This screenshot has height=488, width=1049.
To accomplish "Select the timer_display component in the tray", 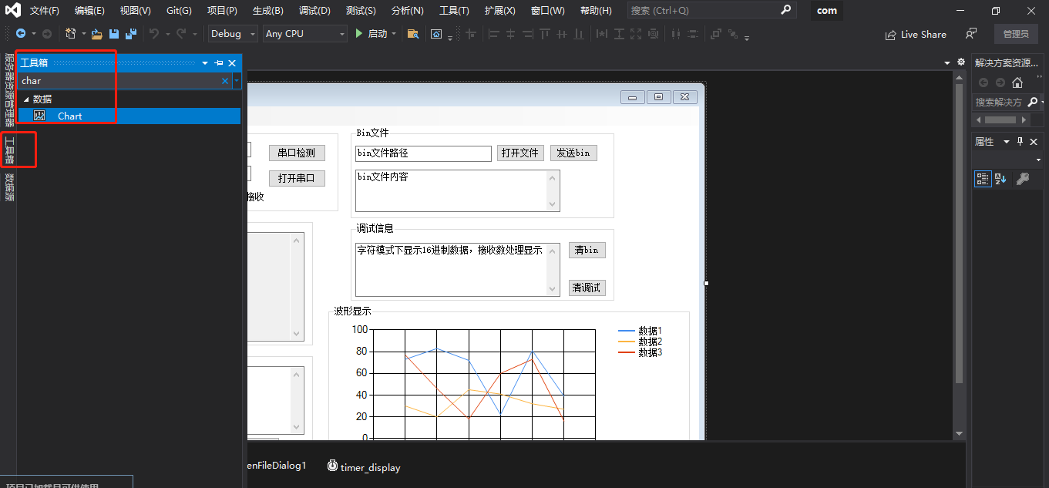I will (364, 466).
